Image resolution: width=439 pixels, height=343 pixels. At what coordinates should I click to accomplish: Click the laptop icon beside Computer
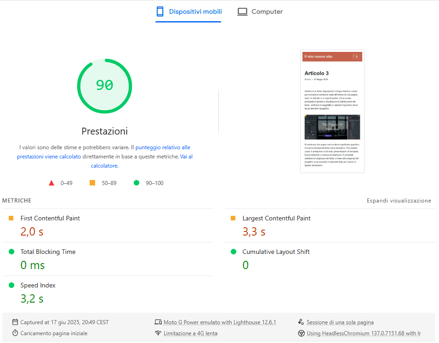pos(242,12)
